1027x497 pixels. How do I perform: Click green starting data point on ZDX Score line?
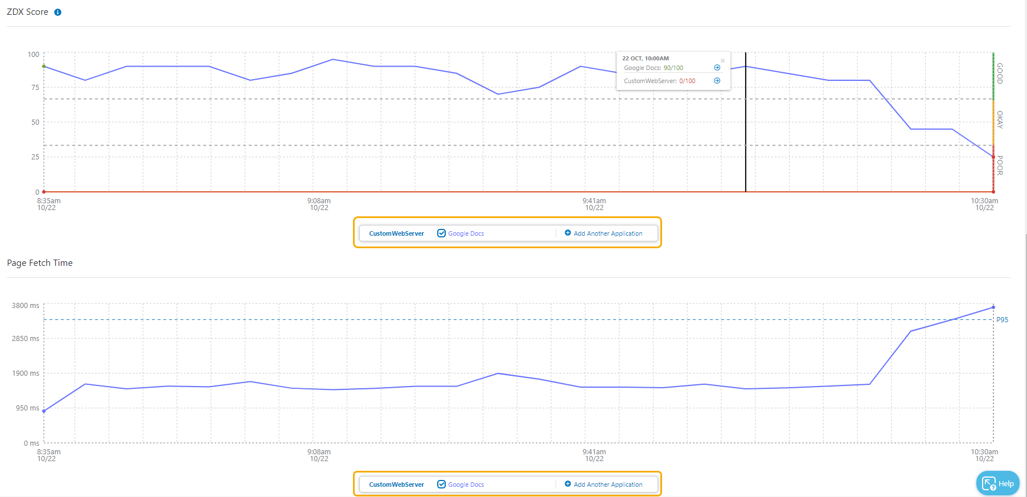44,67
